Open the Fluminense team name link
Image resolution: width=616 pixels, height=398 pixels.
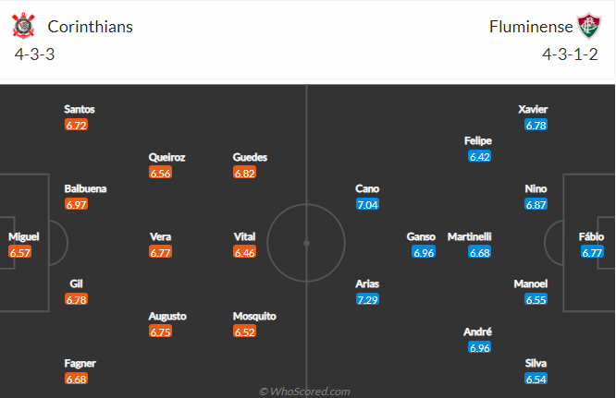pos(531,27)
